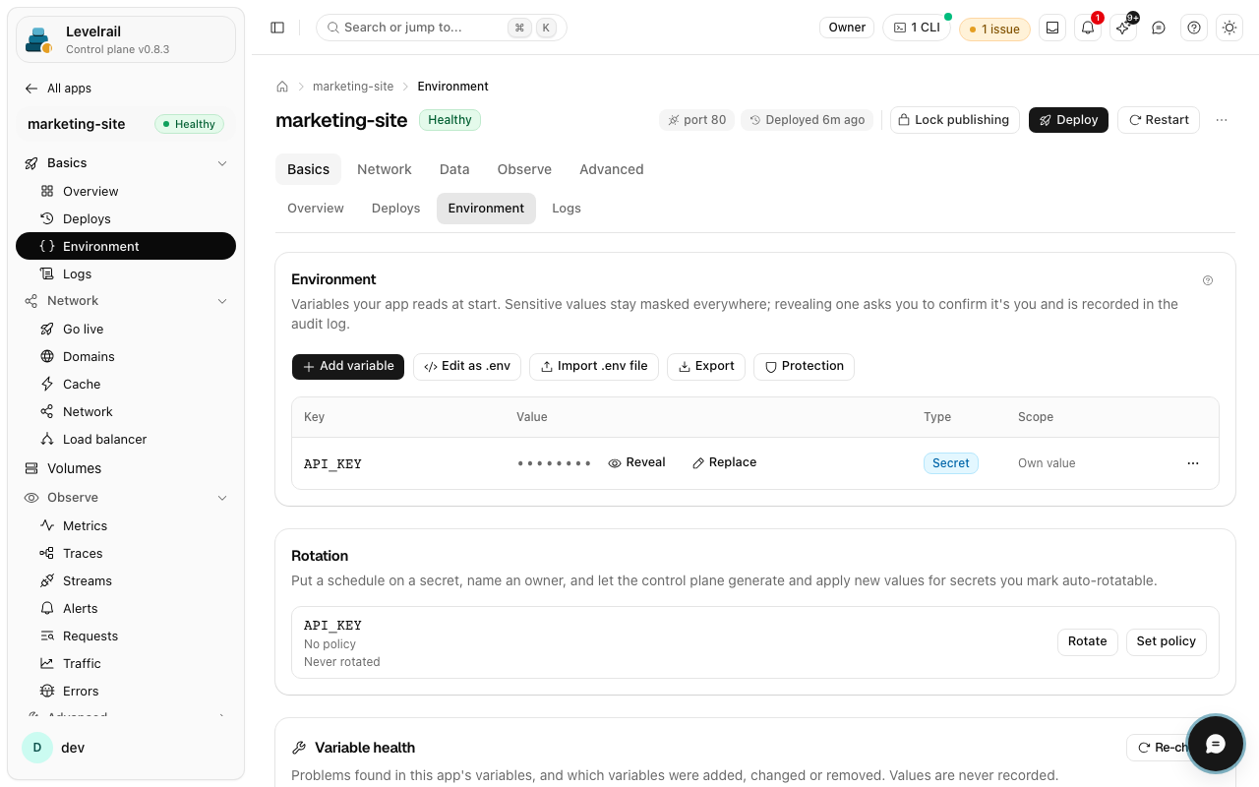Open the Protection settings button
Image resolution: width=1259 pixels, height=787 pixels.
point(805,366)
